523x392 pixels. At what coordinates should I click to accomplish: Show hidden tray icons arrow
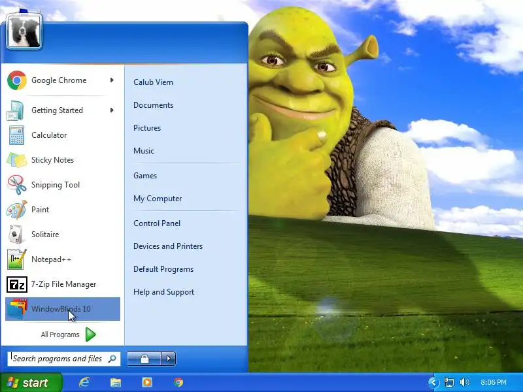[433, 382]
